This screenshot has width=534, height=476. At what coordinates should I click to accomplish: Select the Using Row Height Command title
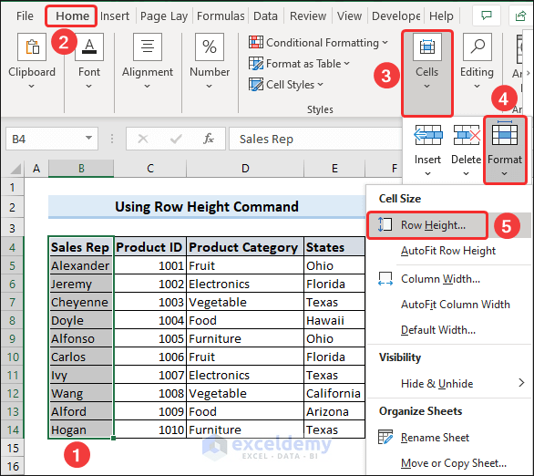tap(207, 206)
